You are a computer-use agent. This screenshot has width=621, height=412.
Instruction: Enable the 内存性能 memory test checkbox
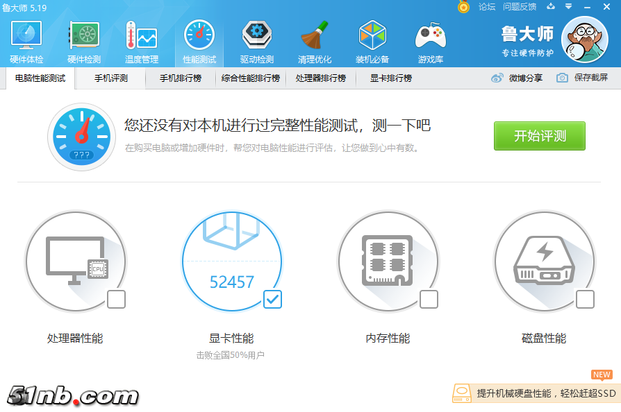pyautogui.click(x=427, y=300)
